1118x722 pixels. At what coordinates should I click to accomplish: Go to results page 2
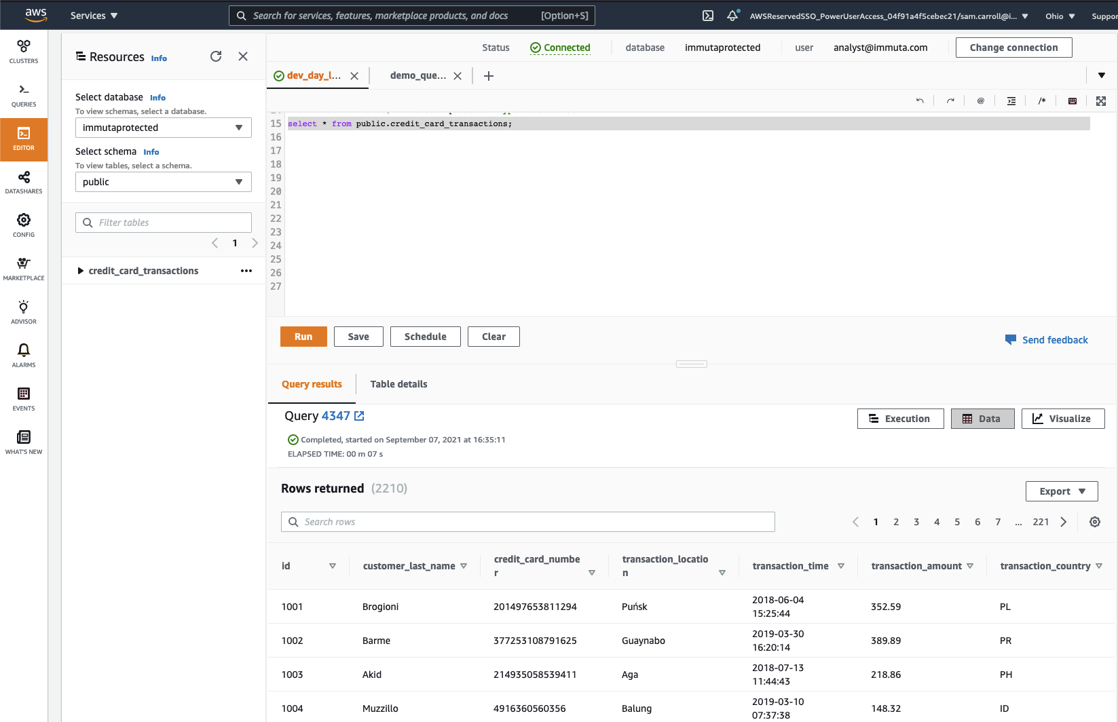[896, 522]
